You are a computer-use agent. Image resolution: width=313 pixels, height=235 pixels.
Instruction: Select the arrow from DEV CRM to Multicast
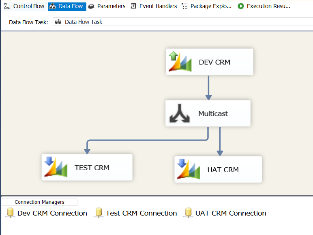208,87
